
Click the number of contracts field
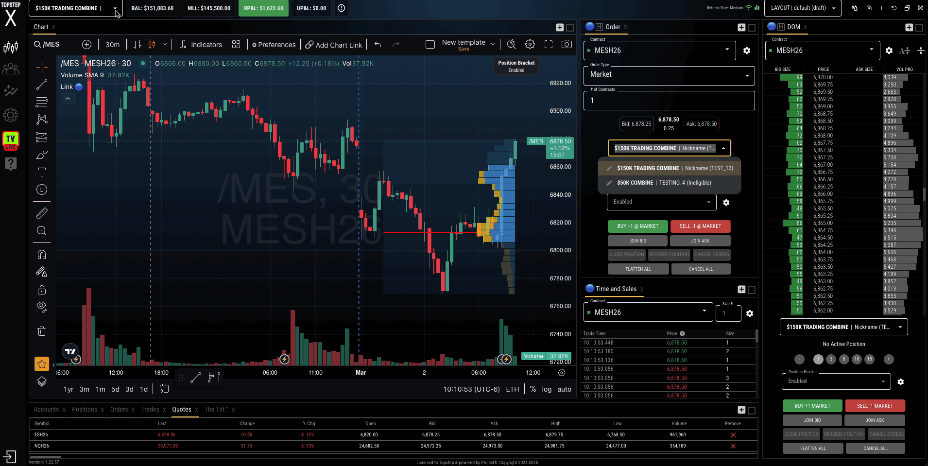[669, 101]
